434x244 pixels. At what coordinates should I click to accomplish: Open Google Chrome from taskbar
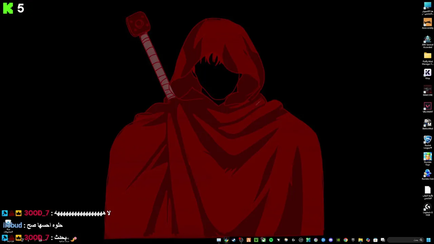point(346,240)
